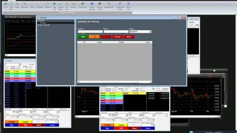The width and height of the screenshot is (237, 133).
Task: Toggle Use Display Qty in AT&T window
Action: pyautogui.click(x=39, y=122)
